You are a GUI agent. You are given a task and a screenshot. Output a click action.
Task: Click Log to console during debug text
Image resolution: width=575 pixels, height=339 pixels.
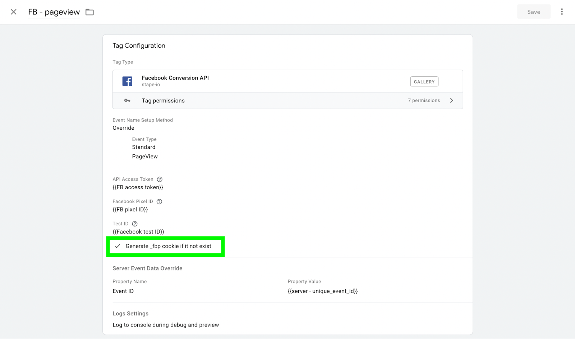click(166, 325)
